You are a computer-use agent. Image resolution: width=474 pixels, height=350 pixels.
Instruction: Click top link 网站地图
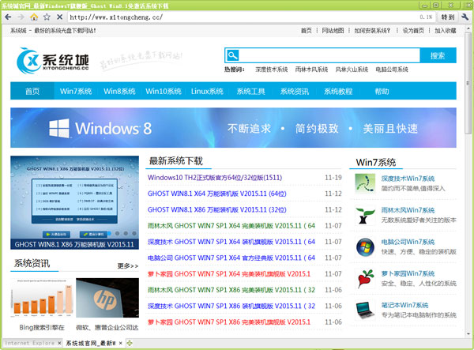pyautogui.click(x=333, y=31)
